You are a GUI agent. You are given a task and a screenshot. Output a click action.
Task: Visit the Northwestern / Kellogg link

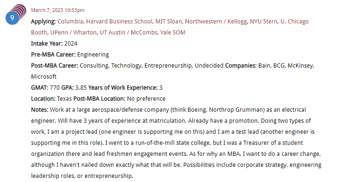(216, 22)
